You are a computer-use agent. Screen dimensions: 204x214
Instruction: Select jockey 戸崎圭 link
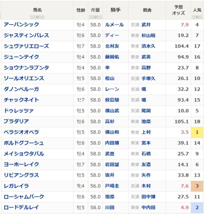coord(112,186)
